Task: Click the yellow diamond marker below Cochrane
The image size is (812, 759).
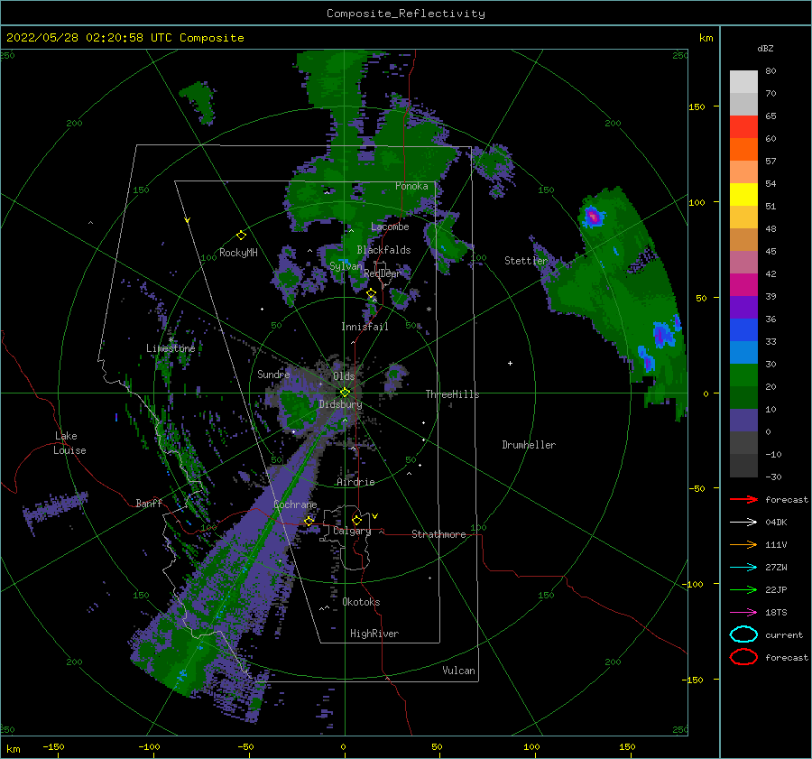Action: click(x=309, y=521)
